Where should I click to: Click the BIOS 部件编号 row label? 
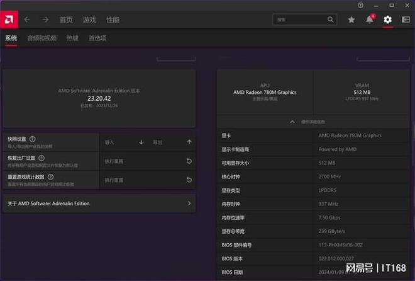click(236, 245)
